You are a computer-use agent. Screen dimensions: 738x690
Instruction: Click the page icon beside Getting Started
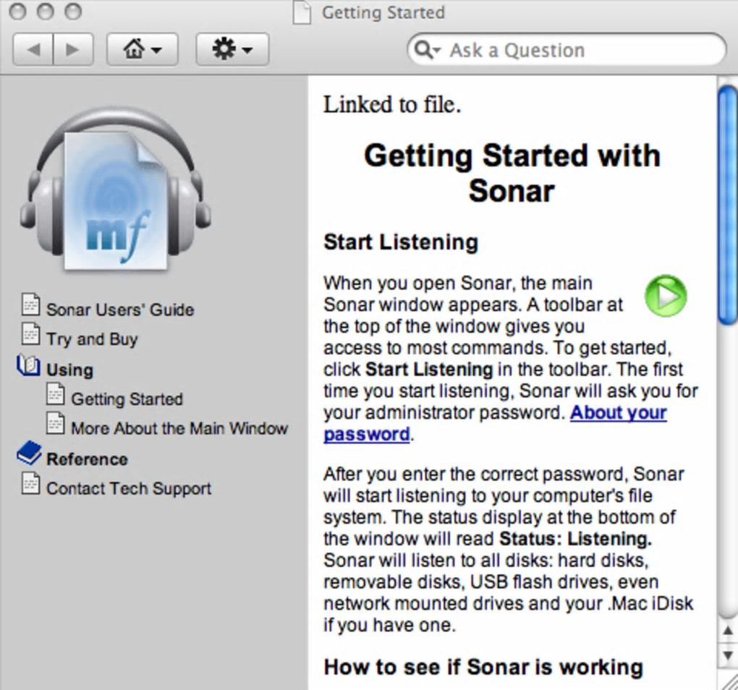[x=55, y=393]
